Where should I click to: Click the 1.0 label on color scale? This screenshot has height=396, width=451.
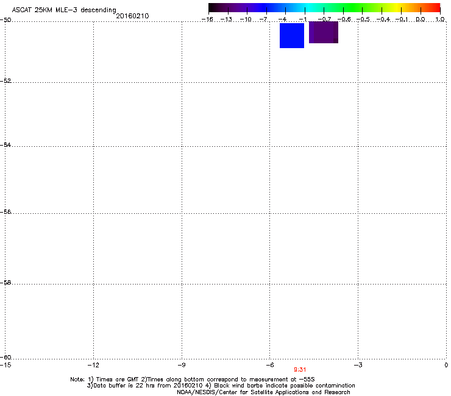tap(440, 19)
